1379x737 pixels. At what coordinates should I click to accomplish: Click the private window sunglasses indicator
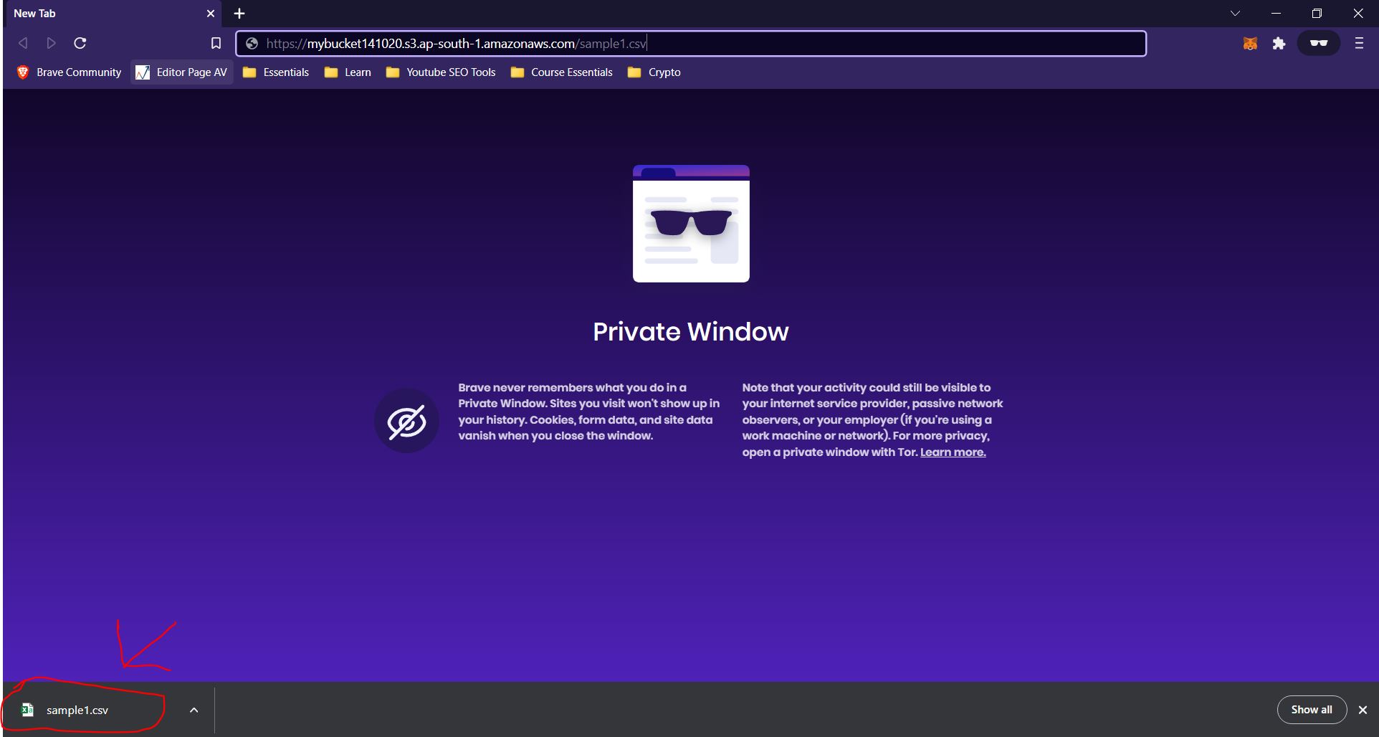[1318, 43]
